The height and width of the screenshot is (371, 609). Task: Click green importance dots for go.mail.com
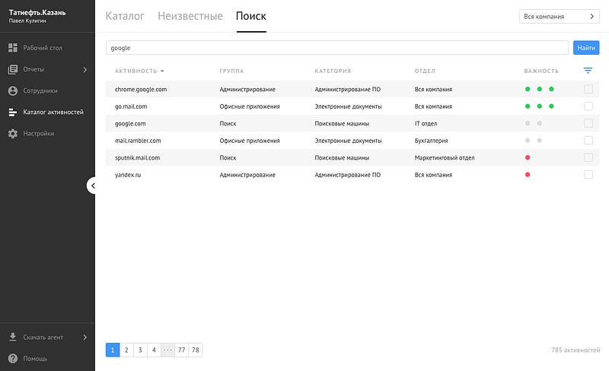coord(539,106)
